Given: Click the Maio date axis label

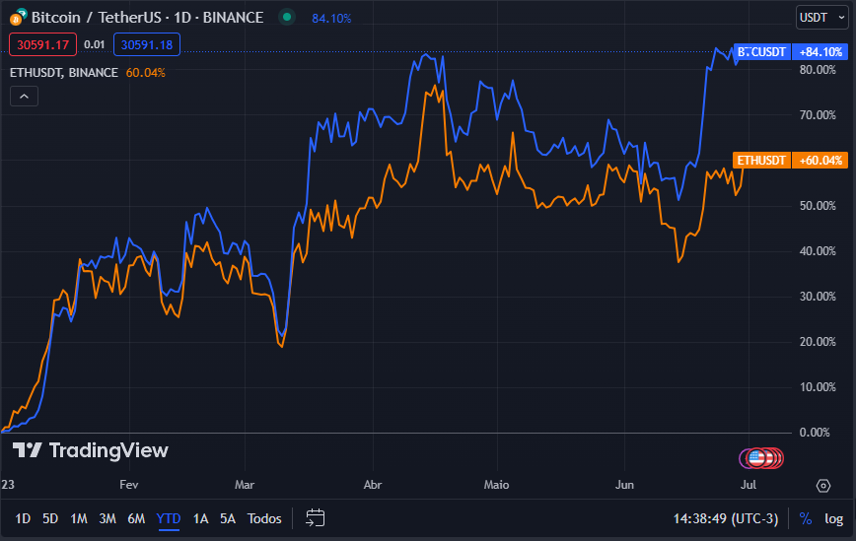Looking at the screenshot, I should click(496, 485).
